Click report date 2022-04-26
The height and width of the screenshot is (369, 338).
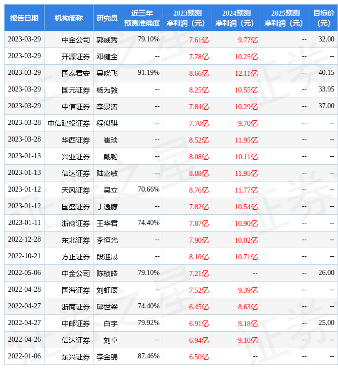tap(24, 340)
